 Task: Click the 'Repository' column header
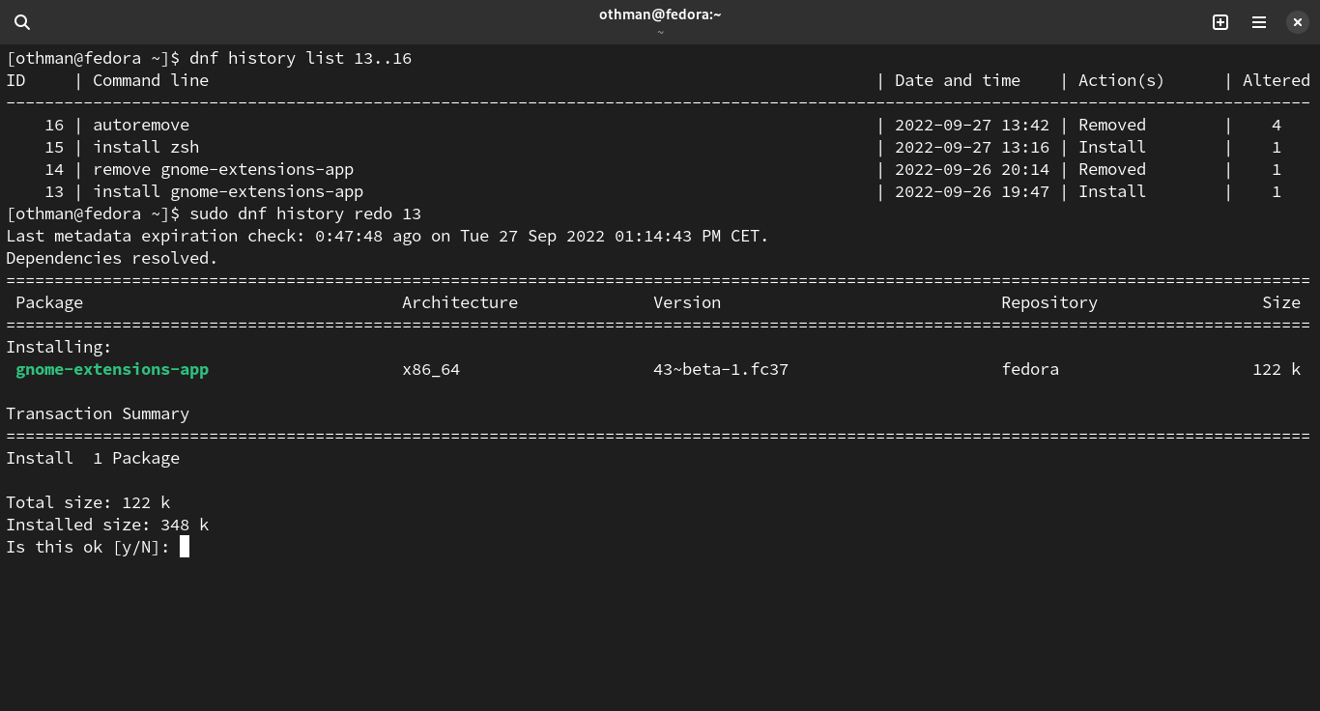(x=1048, y=303)
